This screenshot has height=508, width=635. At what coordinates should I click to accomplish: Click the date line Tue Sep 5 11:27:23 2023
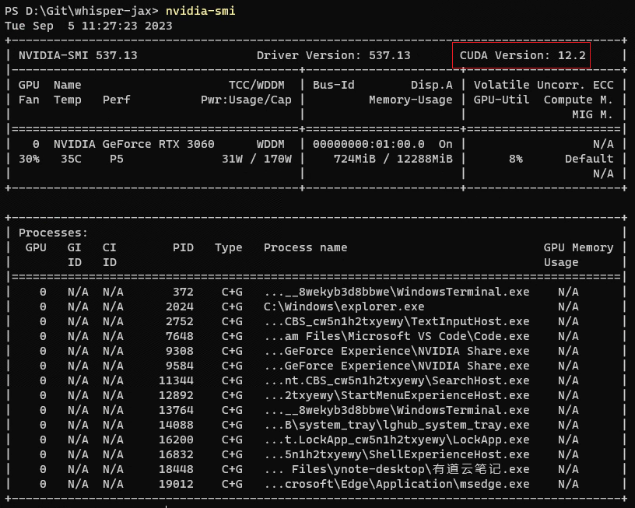(x=89, y=26)
